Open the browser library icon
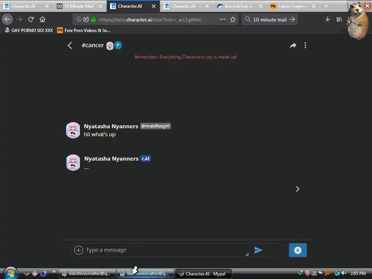Viewport: 372px width, 279px height. click(x=339, y=19)
